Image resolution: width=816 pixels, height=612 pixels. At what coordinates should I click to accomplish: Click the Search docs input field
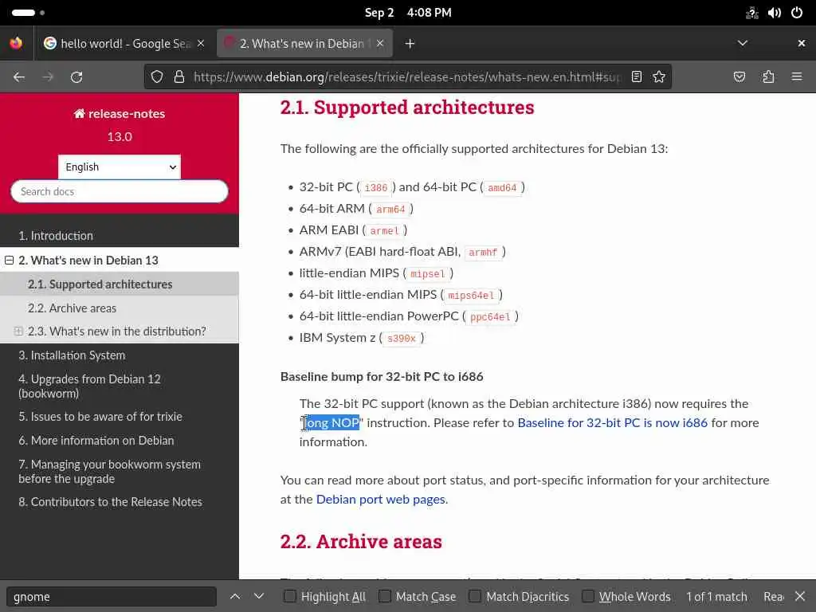click(x=120, y=191)
